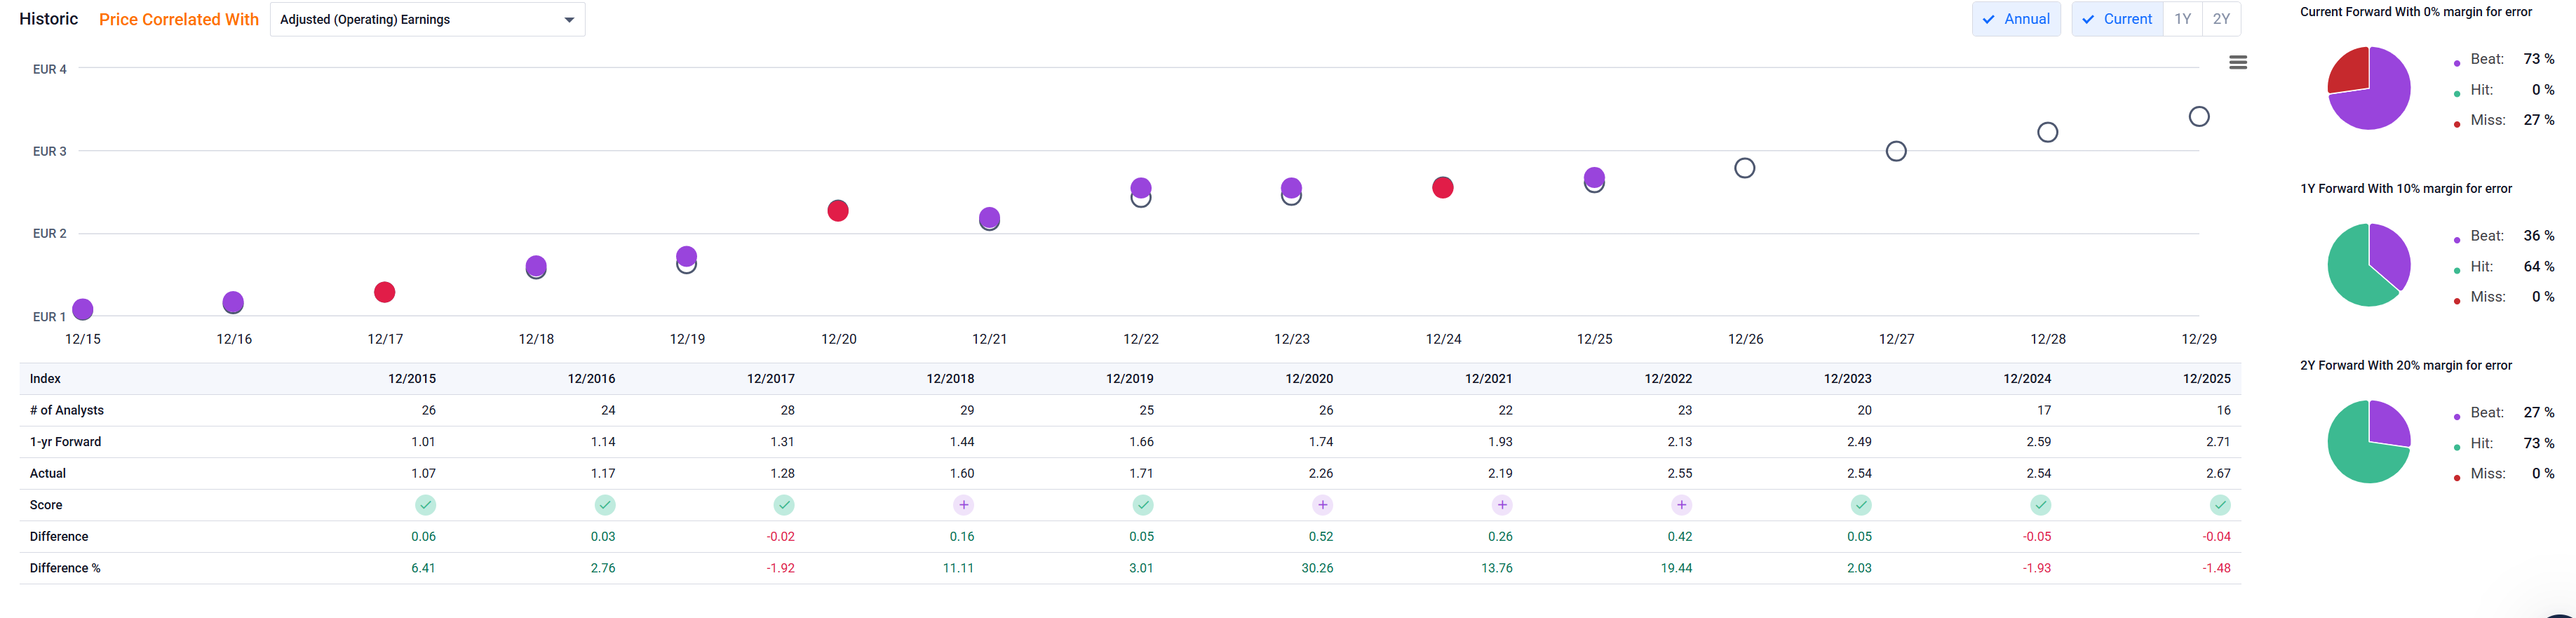Viewport: 2576px width, 618px height.
Task: Open the chart hamburger menu
Action: 2238,62
